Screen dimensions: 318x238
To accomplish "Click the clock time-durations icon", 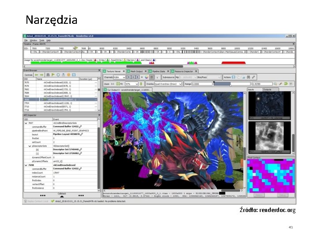I will point(58,75).
